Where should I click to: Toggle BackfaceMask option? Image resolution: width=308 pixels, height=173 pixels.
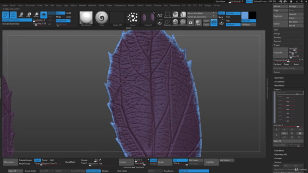point(93,171)
